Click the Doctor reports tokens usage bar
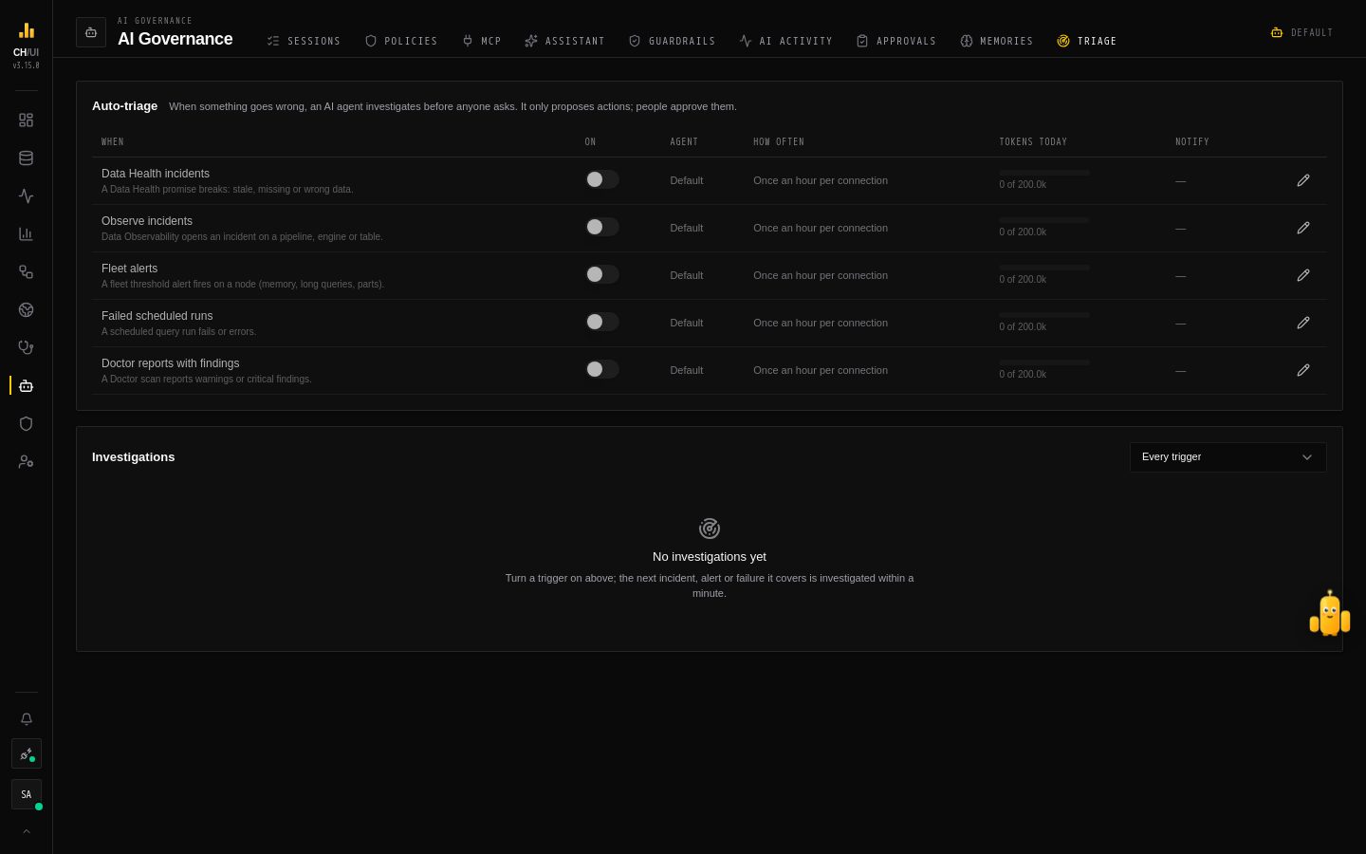The width and height of the screenshot is (1366, 854). coord(1044,362)
